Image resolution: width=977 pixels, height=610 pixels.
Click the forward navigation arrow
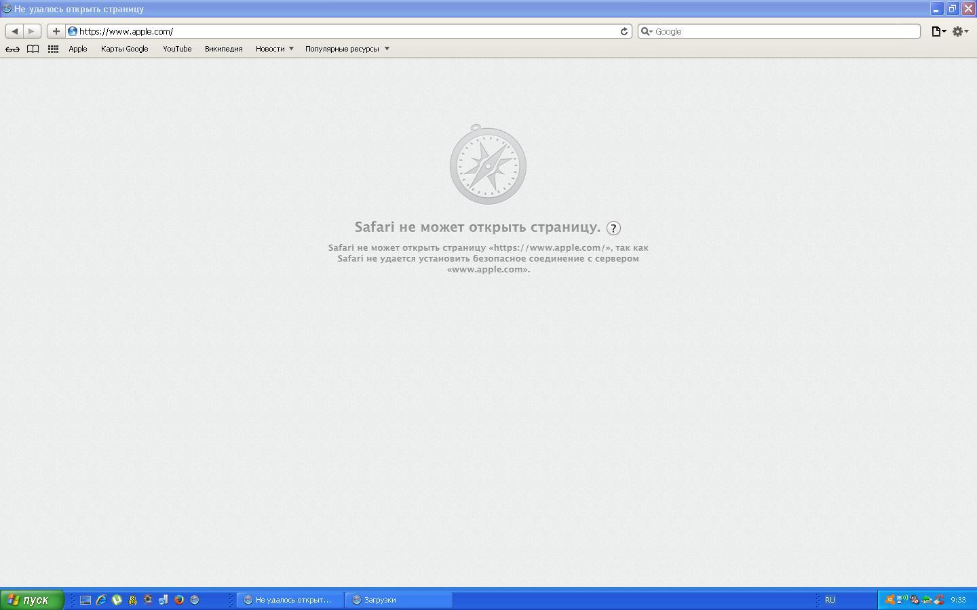coord(31,31)
